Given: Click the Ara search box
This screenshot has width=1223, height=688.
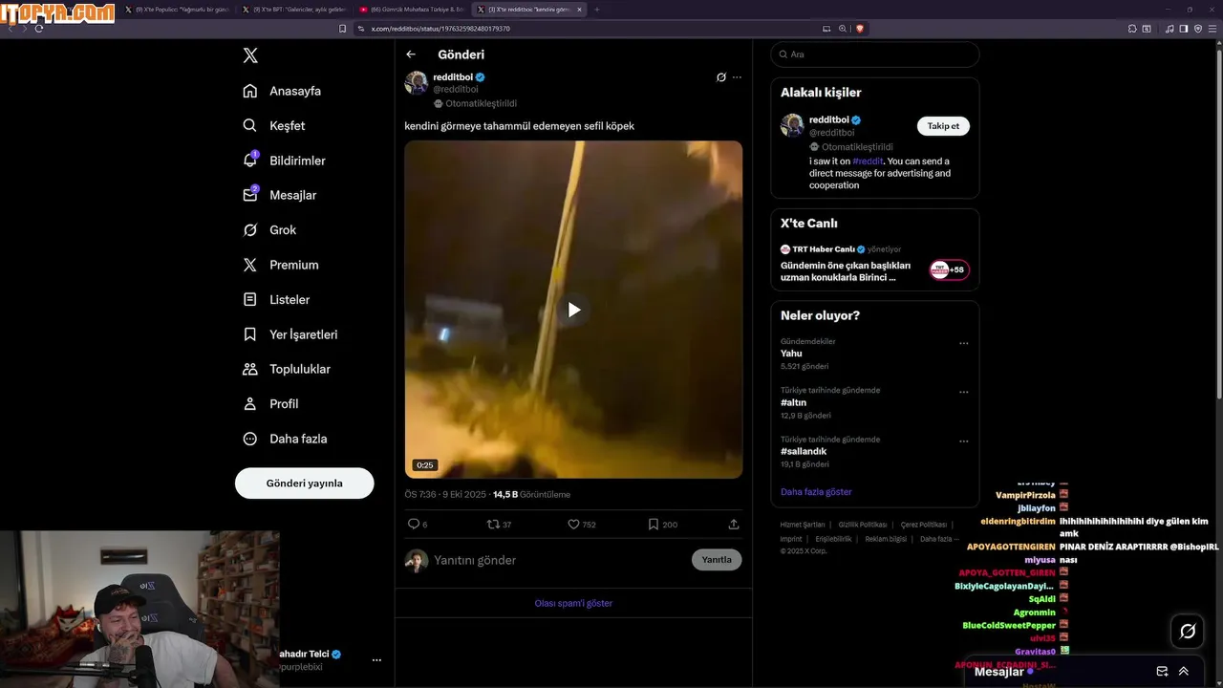Looking at the screenshot, I should 875,54.
